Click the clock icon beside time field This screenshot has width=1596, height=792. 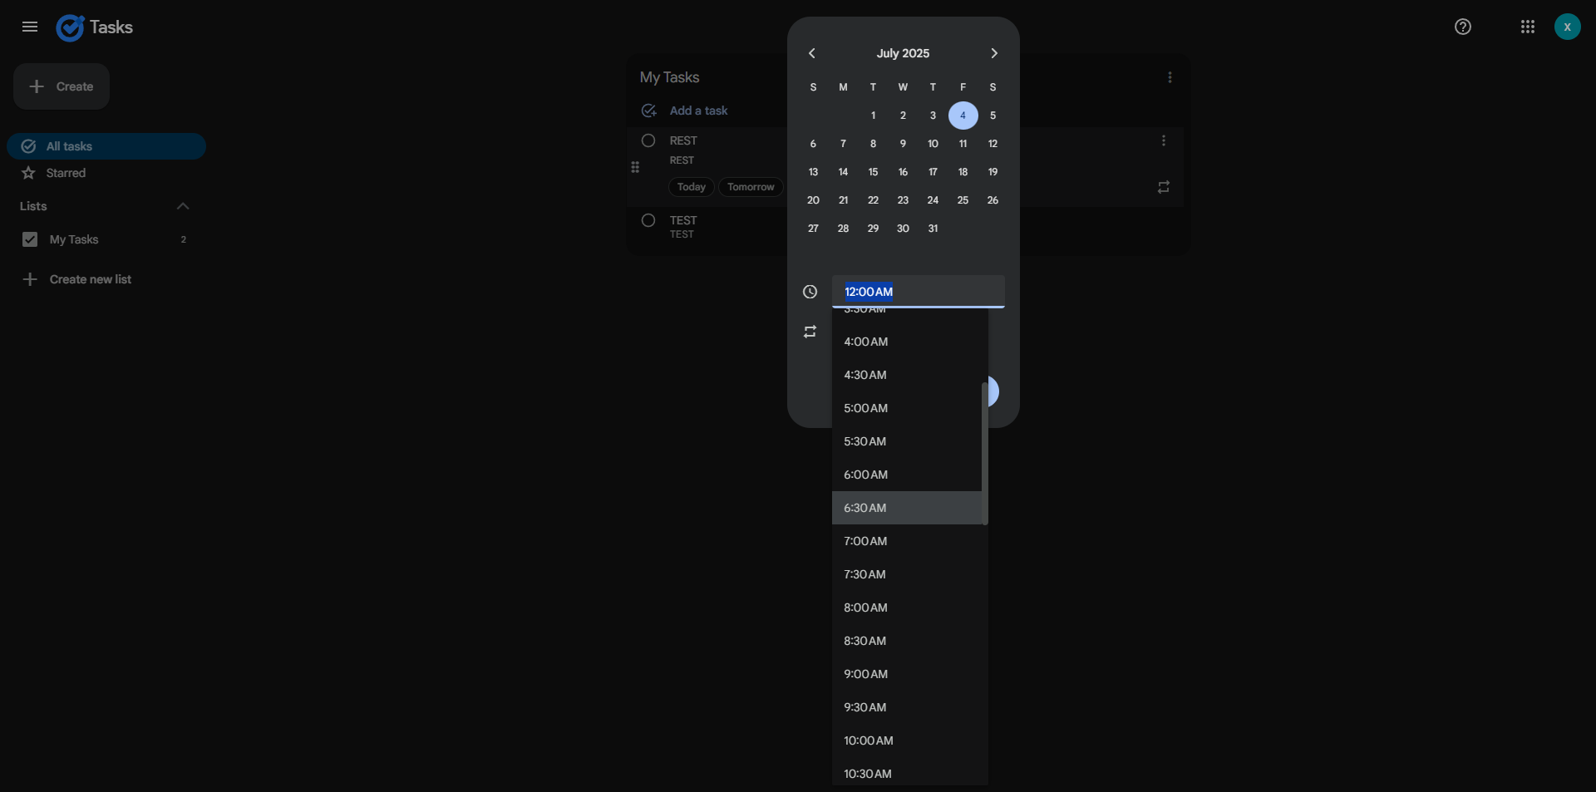[810, 292]
